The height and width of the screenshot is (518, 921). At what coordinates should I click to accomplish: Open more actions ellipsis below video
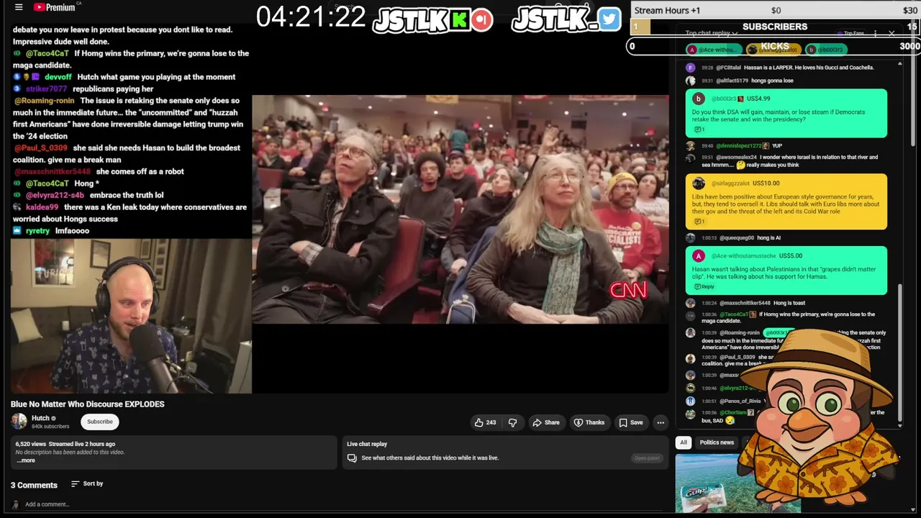click(661, 422)
